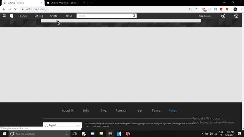Open the volume control in tray

click(211, 134)
